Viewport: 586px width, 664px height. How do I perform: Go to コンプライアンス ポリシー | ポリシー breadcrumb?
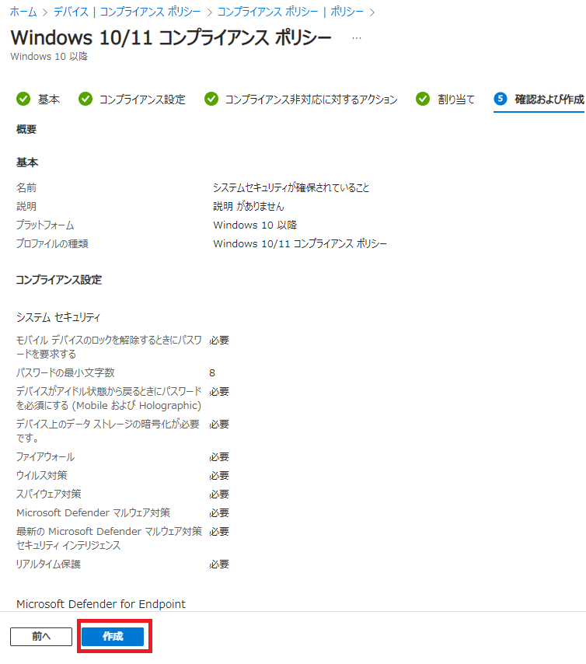pyautogui.click(x=291, y=12)
